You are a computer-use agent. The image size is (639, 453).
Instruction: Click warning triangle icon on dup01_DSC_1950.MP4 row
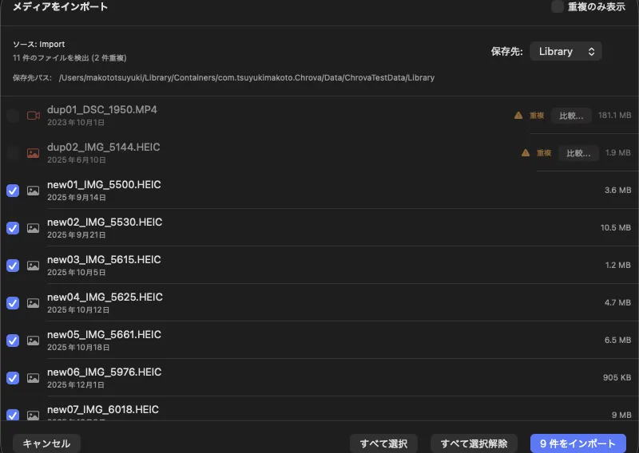(x=518, y=116)
